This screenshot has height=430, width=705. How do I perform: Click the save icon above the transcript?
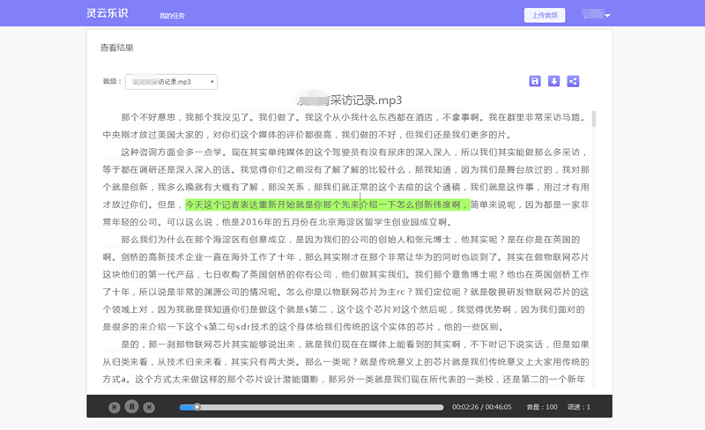click(534, 81)
